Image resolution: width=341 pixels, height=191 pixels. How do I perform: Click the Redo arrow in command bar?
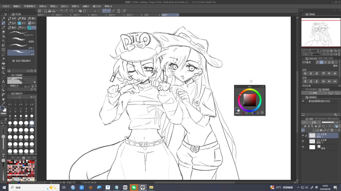tap(66, 11)
